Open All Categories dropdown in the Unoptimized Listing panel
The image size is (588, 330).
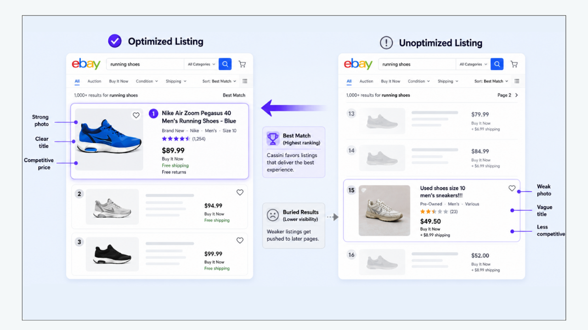(x=473, y=64)
